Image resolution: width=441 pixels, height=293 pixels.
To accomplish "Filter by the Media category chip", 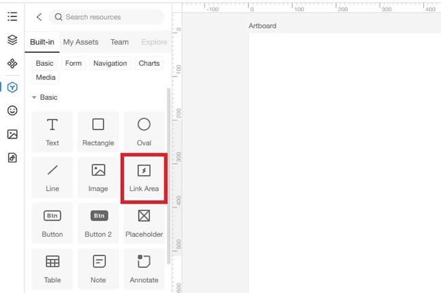I will coord(45,77).
